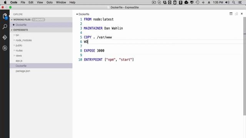Open the File menu
The height and width of the screenshot is (138, 246).
23,2
